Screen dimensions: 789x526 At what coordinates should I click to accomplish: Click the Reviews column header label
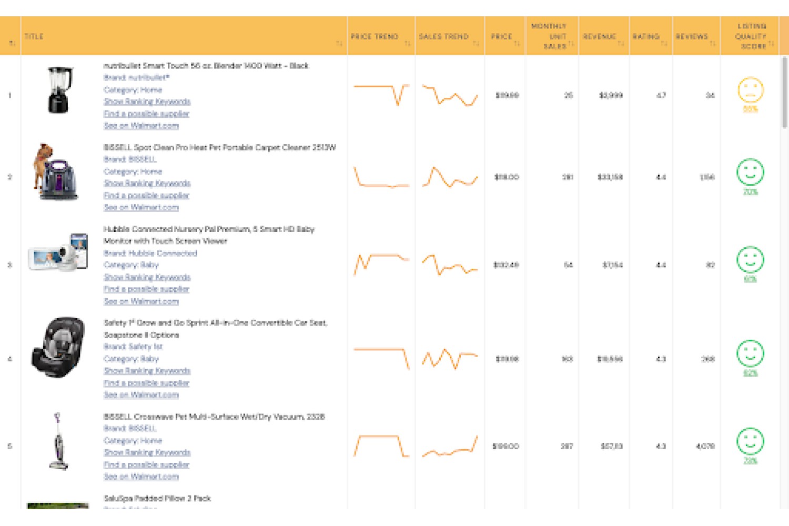[692, 36]
